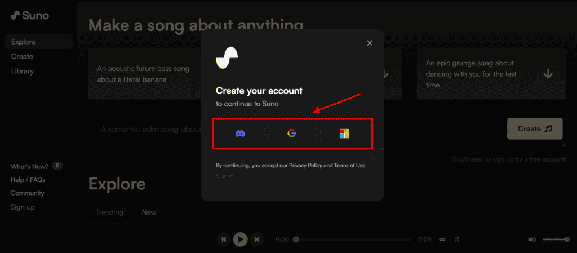Click the Create button with music note
577x253 pixels.
coord(535,128)
